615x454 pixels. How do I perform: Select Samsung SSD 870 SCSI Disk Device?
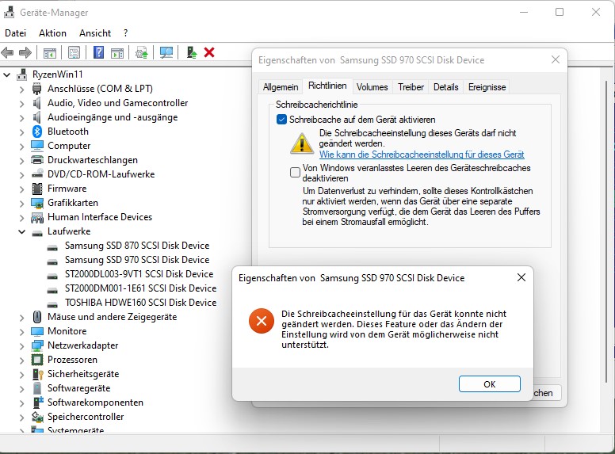[137, 246]
